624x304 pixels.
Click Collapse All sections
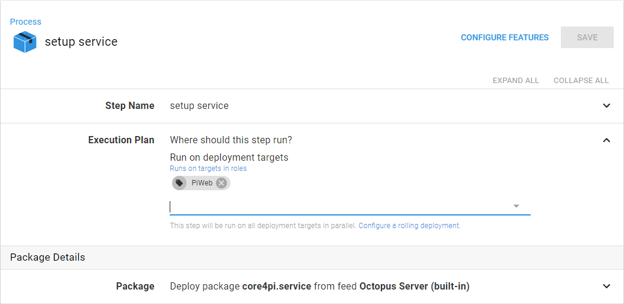click(x=581, y=80)
